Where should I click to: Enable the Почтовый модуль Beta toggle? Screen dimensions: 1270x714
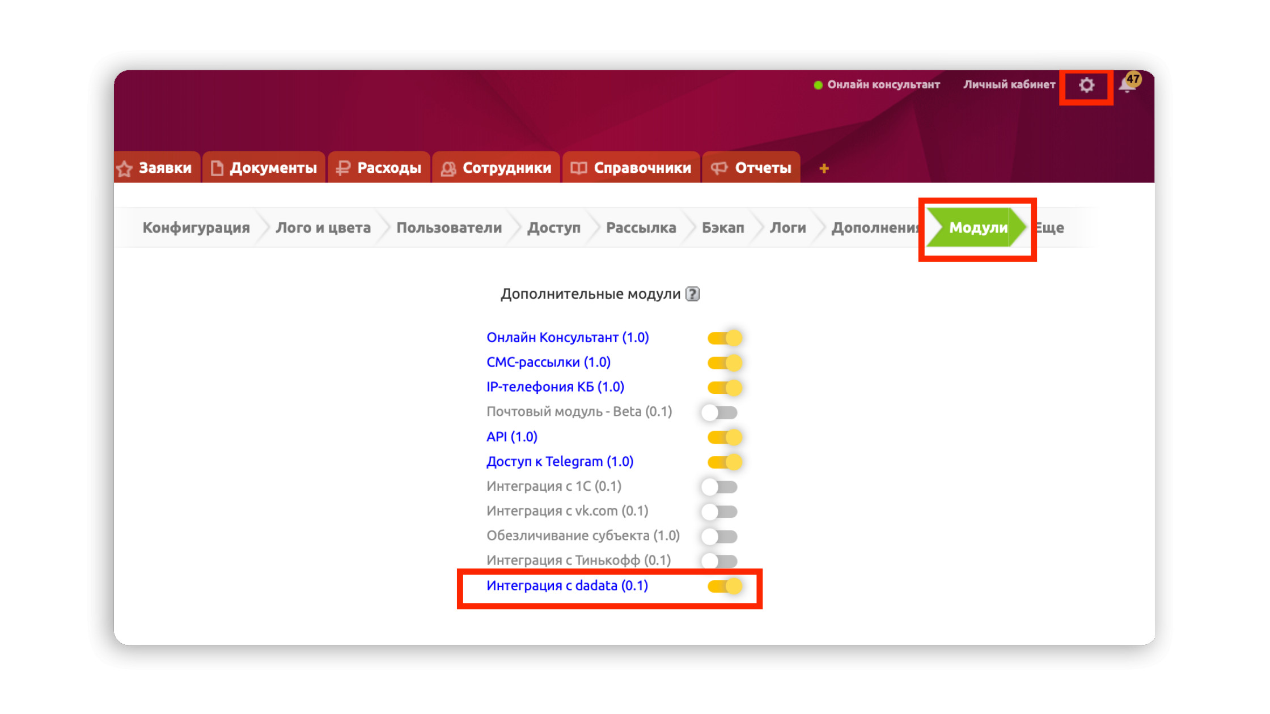(719, 413)
